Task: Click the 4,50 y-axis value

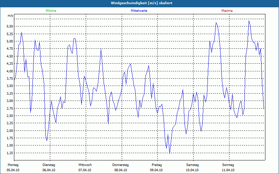Action: tap(10, 56)
